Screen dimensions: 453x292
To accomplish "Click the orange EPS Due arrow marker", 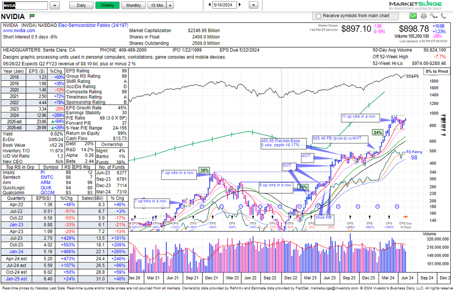I will pyautogui.click(x=405, y=217).
